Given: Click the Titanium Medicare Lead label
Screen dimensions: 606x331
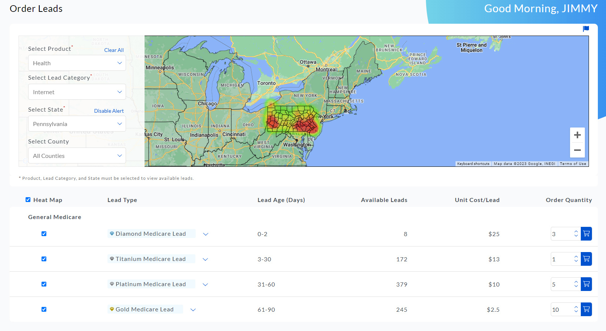Looking at the screenshot, I should (150, 259).
